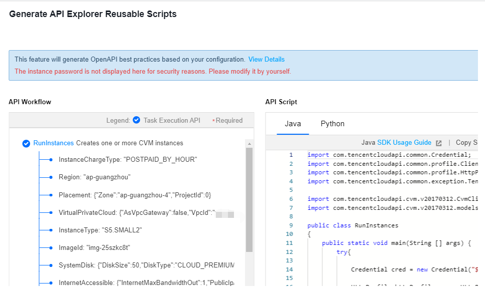Select the SystemDisk parameter row

(146, 265)
